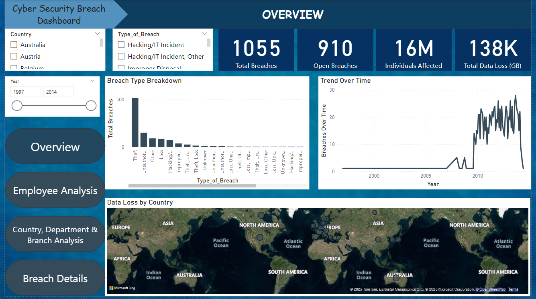Viewport: 536px width, 299px height.
Task: Select the Unauthorized breach bar in chart
Action: coord(144,140)
